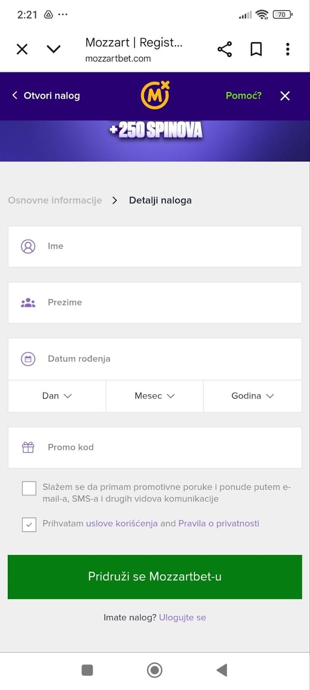Select the Godina dropdown
Viewport: 310px width, 690px height.
tap(252, 396)
